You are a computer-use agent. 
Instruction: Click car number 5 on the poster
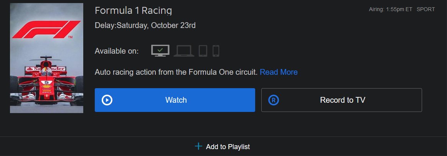coord(46,82)
